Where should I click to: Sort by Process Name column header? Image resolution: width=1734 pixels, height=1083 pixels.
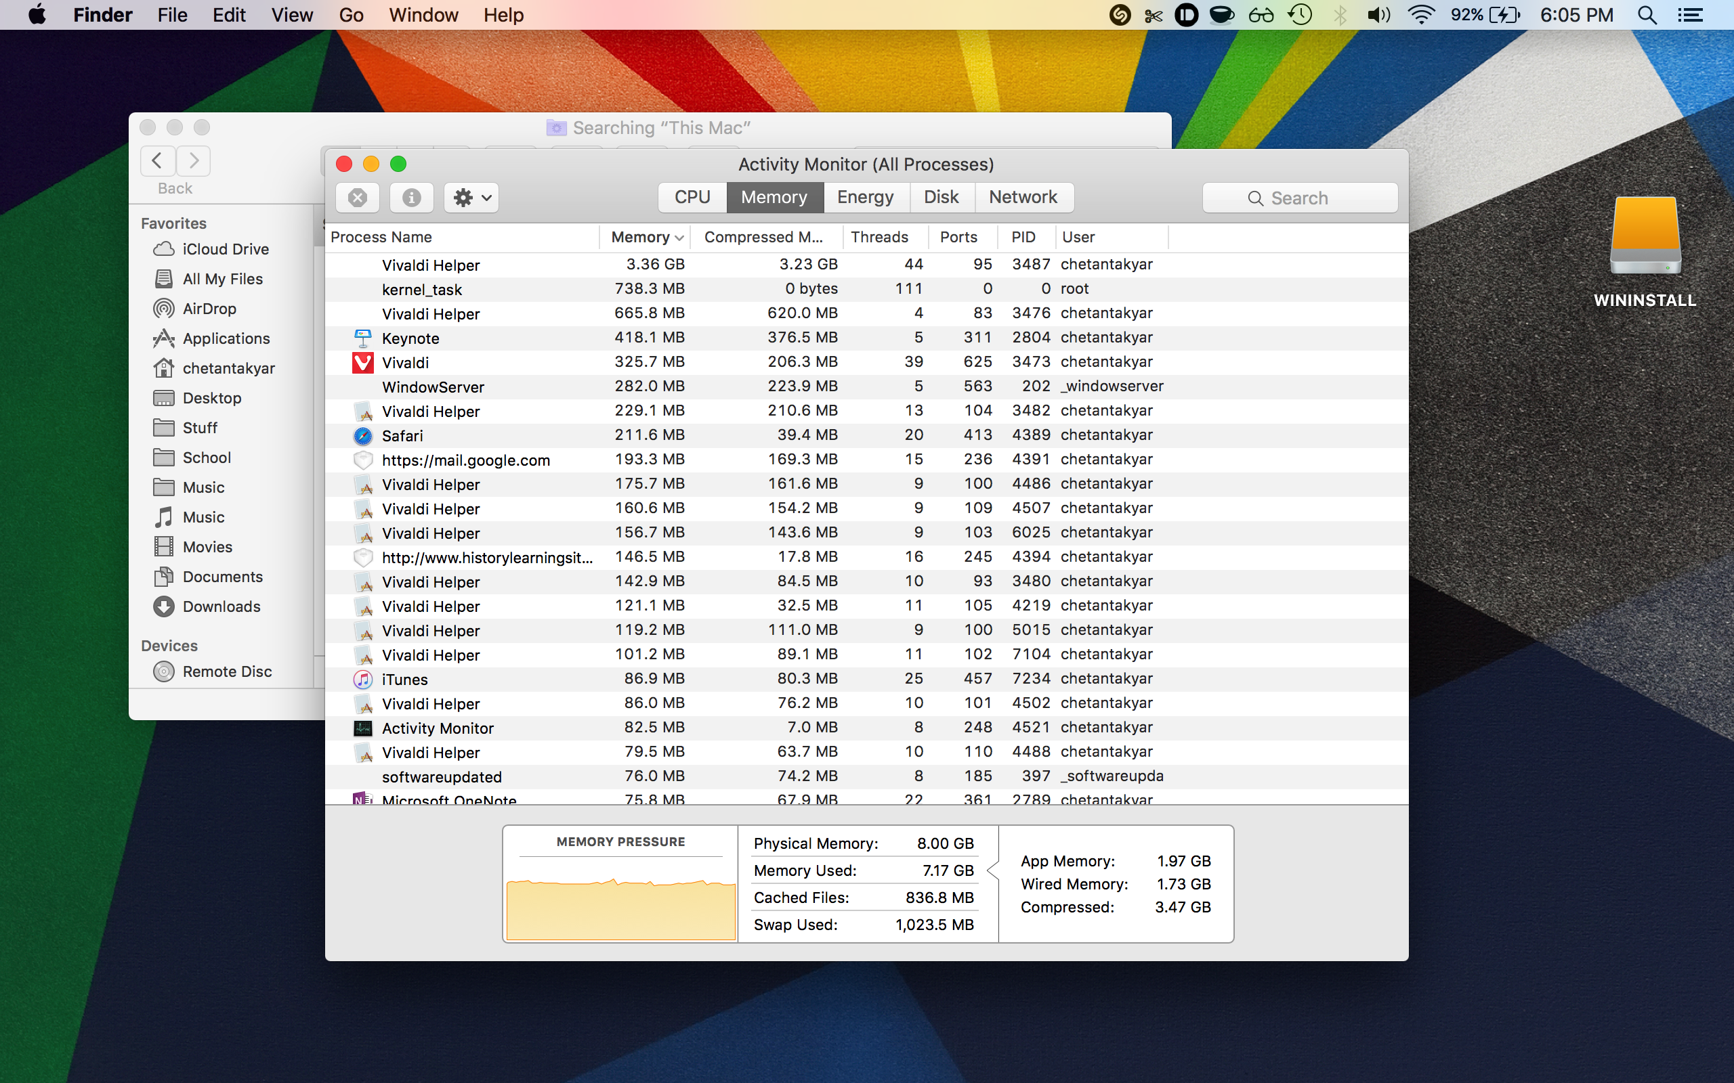click(462, 237)
